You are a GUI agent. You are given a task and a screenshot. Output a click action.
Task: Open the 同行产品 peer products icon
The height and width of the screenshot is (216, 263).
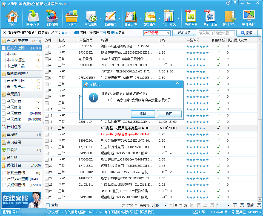point(229,19)
